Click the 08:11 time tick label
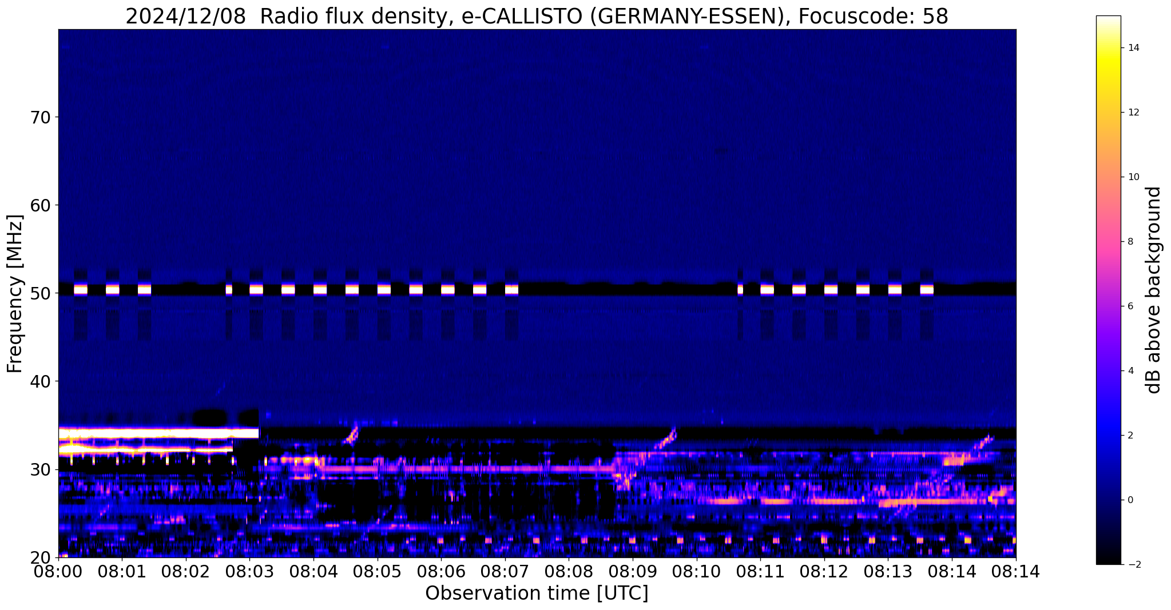 pos(760,571)
